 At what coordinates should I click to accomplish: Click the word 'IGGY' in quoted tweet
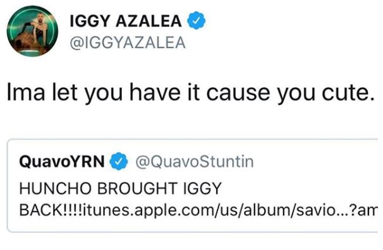[x=202, y=189]
